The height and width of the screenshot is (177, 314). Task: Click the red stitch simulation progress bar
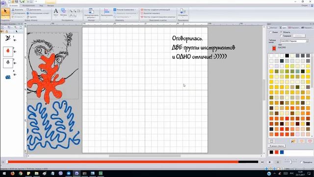(x=123, y=162)
